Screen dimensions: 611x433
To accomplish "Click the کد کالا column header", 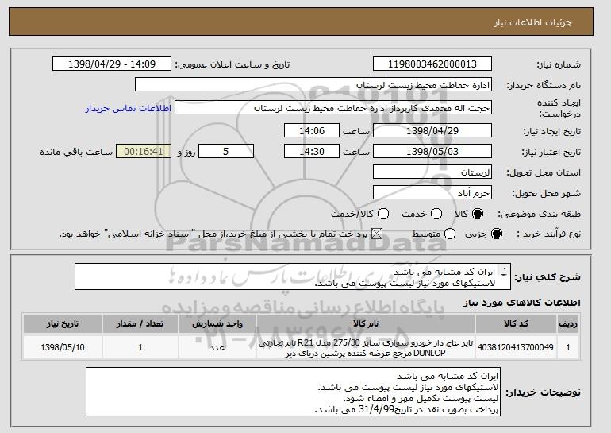I will point(516,324).
